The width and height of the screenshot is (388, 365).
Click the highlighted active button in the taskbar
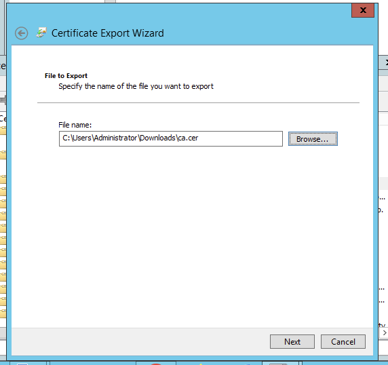click(280, 363)
